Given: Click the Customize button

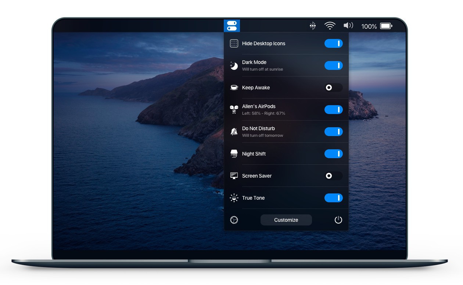Looking at the screenshot, I should coord(286,220).
